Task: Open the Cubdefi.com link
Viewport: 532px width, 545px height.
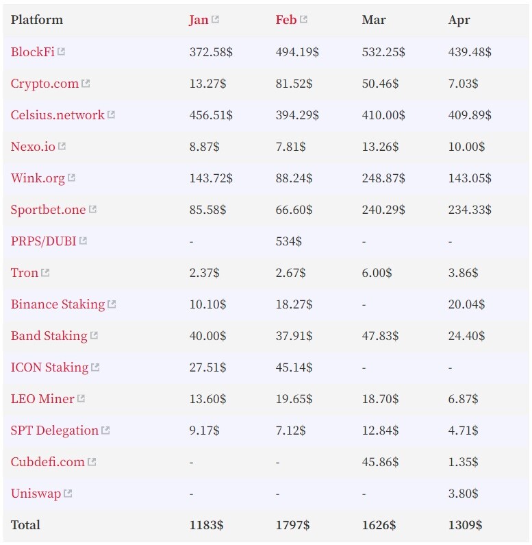Action: (47, 461)
